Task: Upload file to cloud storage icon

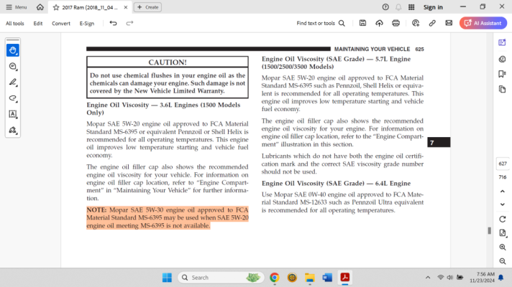Action: 379,23
